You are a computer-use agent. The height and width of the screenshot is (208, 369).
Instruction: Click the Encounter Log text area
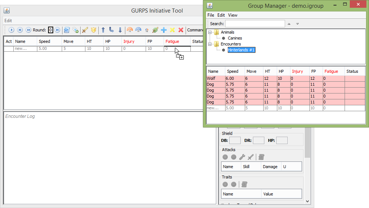click(110, 158)
